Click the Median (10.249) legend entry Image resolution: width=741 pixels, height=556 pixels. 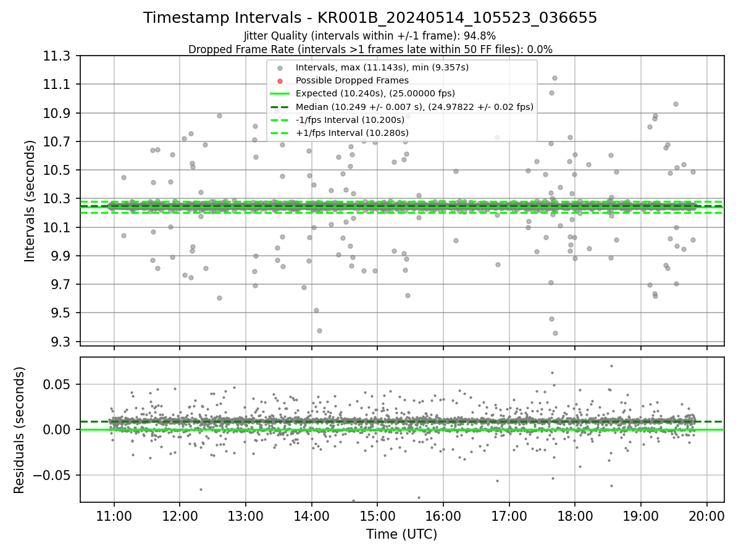coord(414,107)
